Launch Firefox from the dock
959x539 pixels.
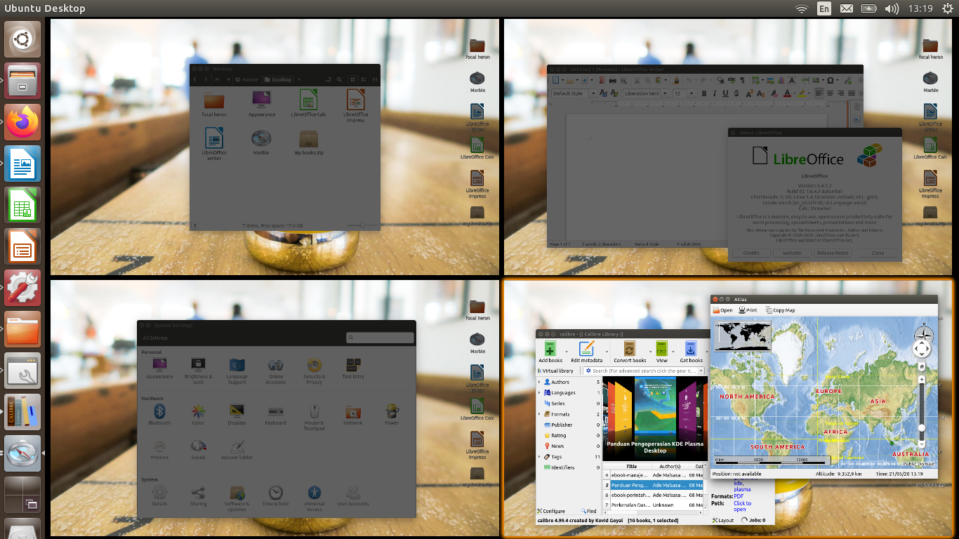pos(22,121)
